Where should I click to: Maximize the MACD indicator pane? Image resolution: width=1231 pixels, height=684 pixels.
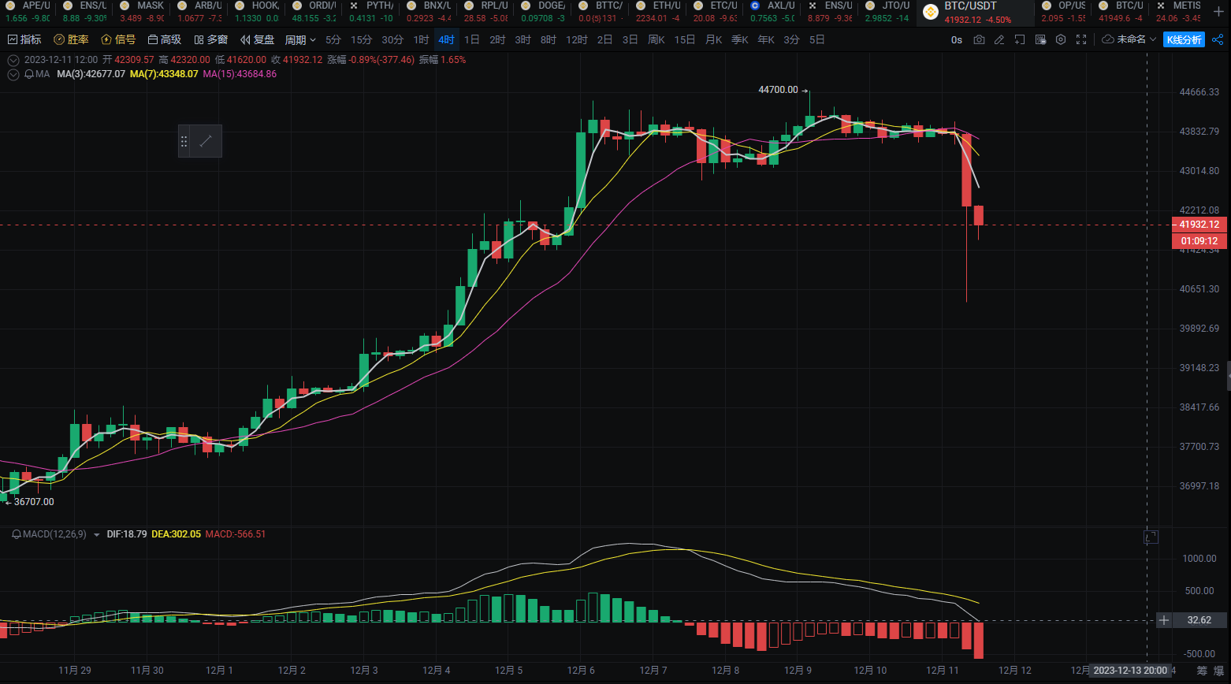(x=1151, y=537)
